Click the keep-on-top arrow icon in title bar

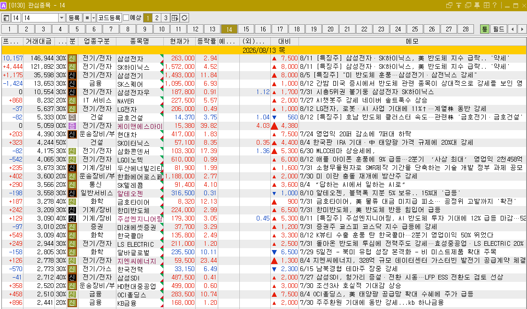click(458, 5)
